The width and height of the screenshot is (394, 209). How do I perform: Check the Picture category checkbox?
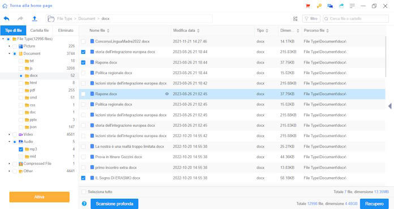click(15, 46)
